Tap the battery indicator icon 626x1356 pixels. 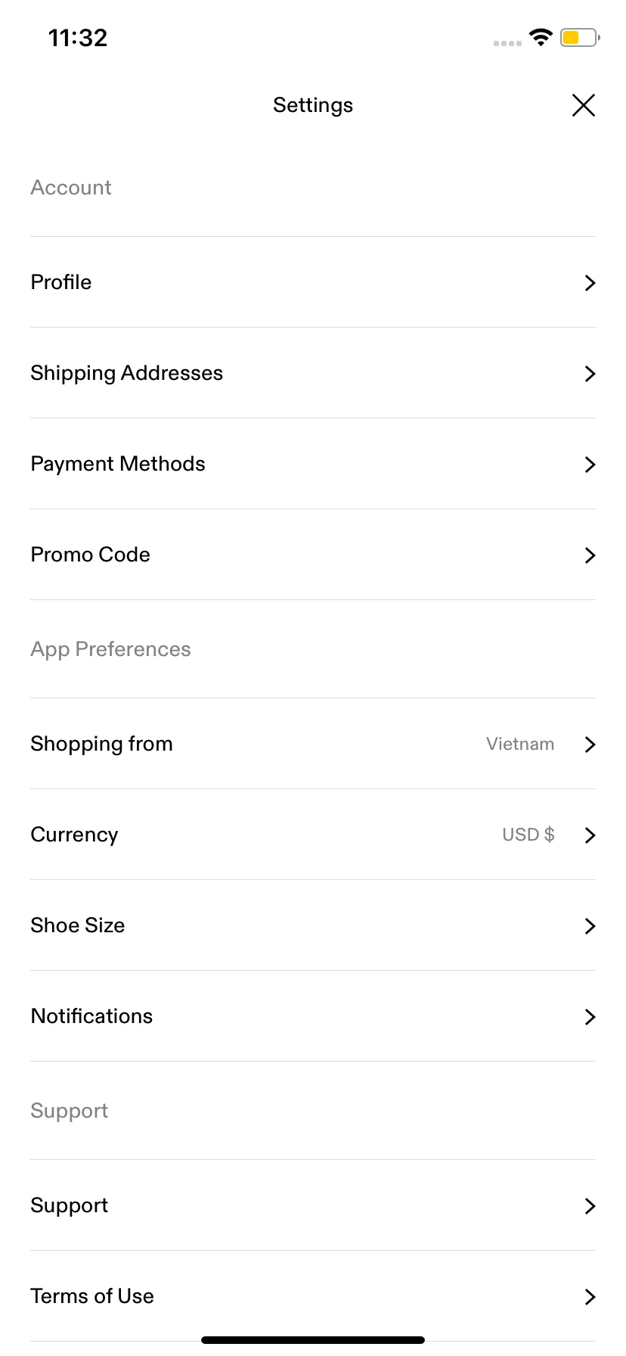coord(580,37)
